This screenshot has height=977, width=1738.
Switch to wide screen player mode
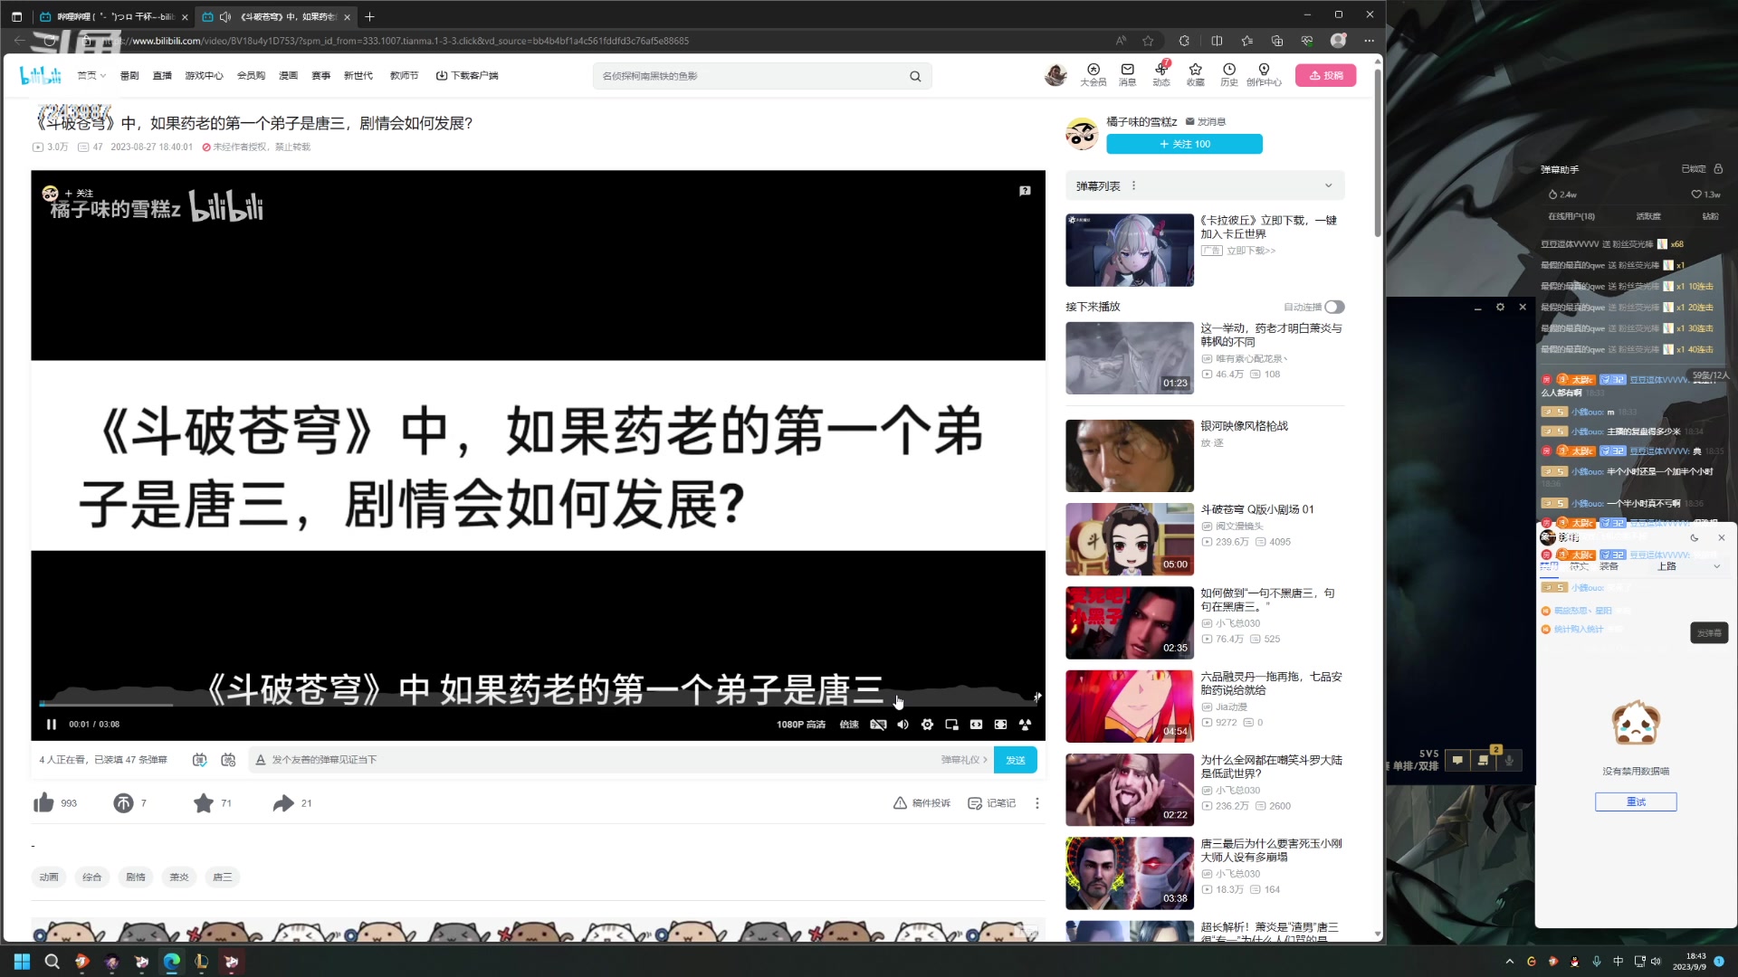(x=976, y=725)
